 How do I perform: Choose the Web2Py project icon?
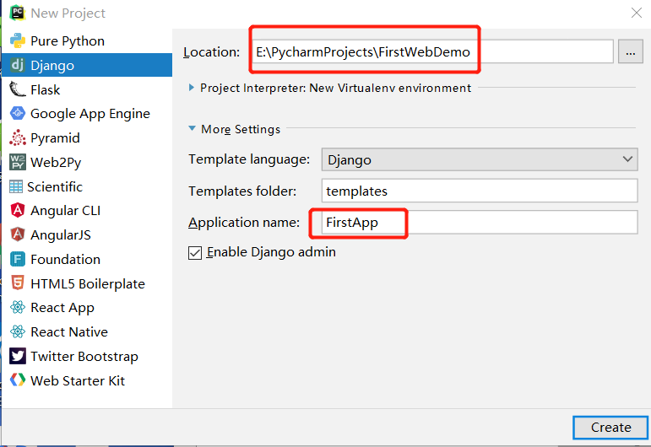coord(18,162)
